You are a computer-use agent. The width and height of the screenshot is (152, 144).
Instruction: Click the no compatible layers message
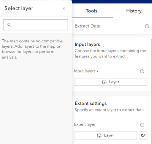[32, 49]
